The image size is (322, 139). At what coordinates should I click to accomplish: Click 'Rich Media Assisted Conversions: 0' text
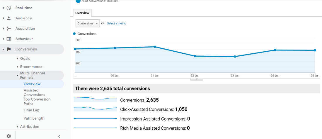(155, 128)
